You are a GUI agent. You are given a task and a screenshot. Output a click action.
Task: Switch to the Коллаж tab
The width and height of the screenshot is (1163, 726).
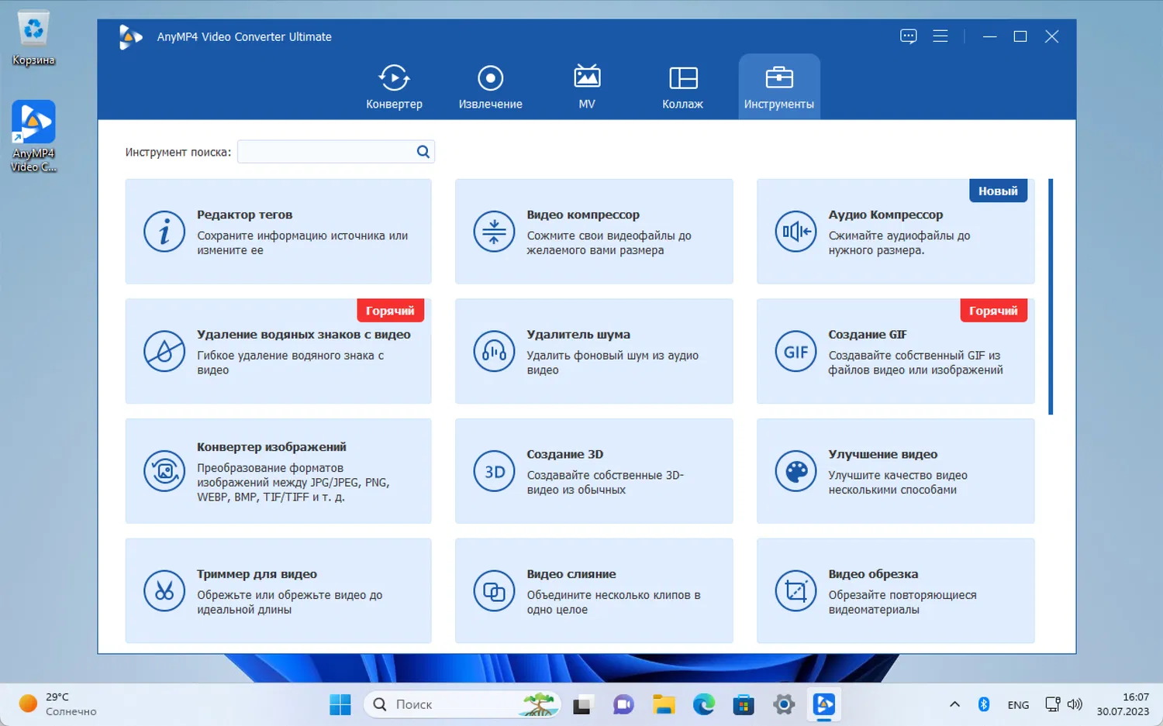click(683, 87)
